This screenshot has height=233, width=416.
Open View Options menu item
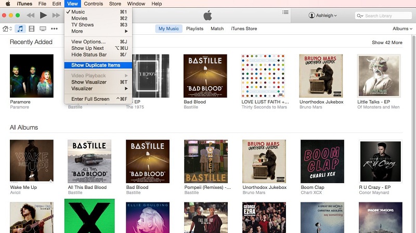[98, 42]
